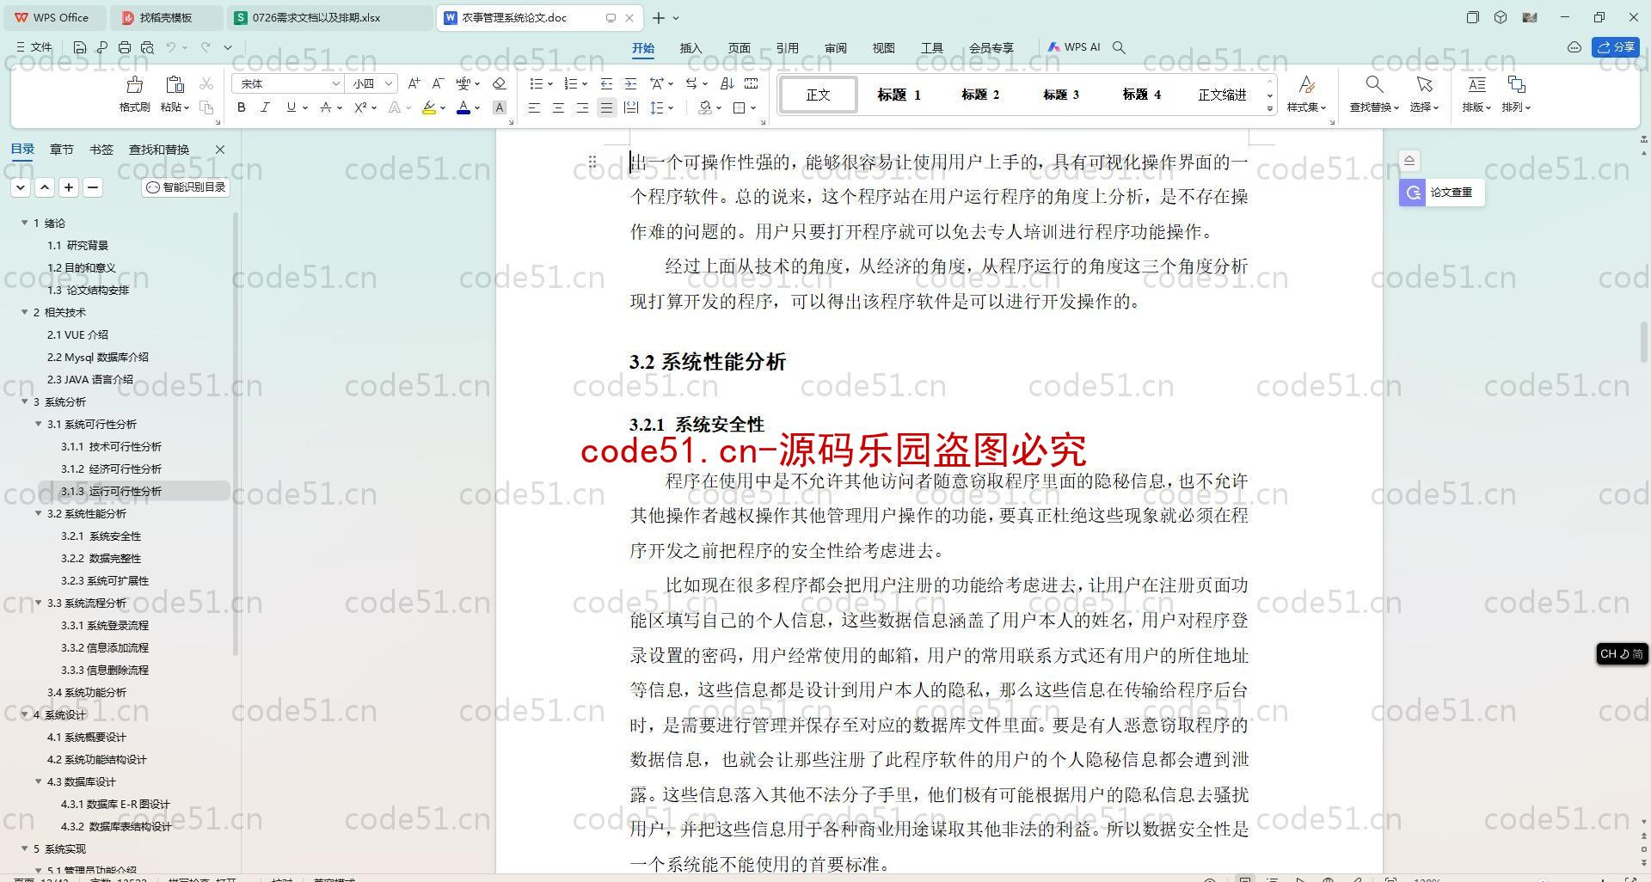Apply italic formatting
1651x882 pixels.
pyautogui.click(x=265, y=107)
